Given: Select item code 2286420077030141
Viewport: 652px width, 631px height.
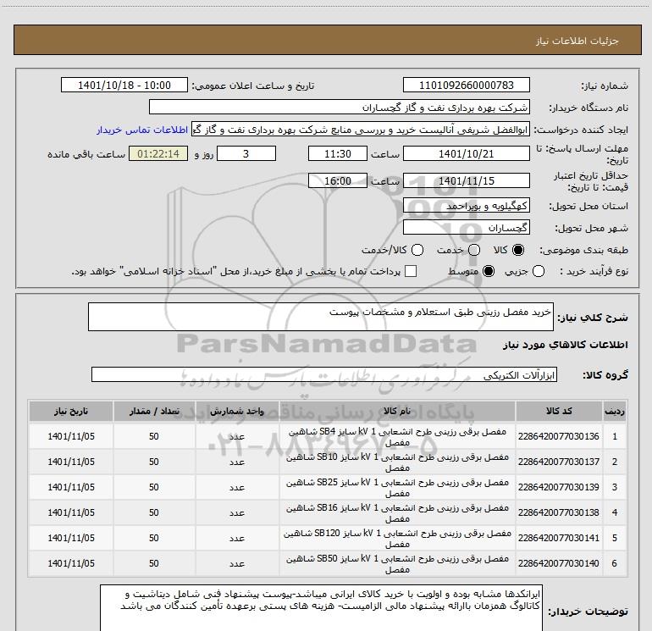Looking at the screenshot, I should (559, 538).
